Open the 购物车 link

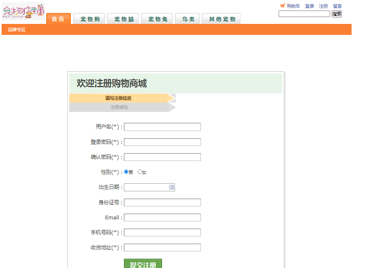click(293, 6)
